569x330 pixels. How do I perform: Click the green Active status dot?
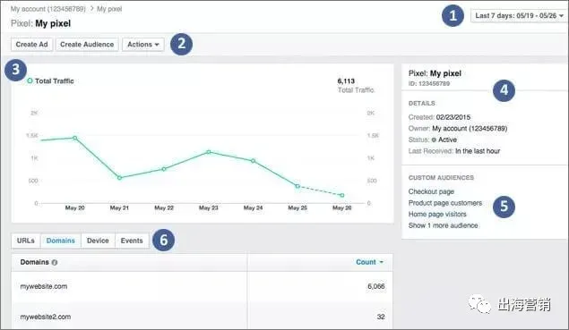(x=434, y=140)
